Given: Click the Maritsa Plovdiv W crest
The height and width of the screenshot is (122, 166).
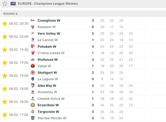Looking at the screenshot, I should (x=33, y=118).
